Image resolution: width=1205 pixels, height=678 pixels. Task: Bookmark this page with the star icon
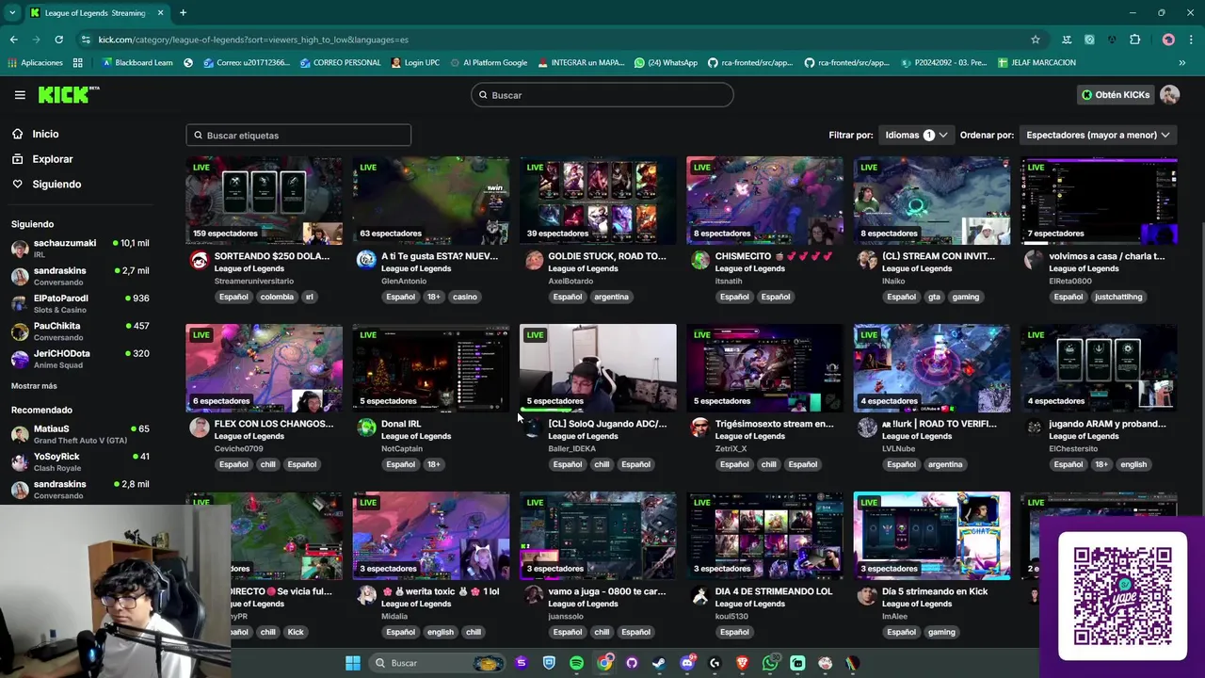pyautogui.click(x=1036, y=40)
